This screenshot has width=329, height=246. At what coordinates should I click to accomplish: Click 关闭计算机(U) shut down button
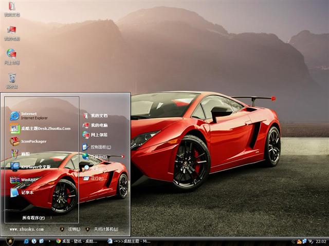point(102,229)
